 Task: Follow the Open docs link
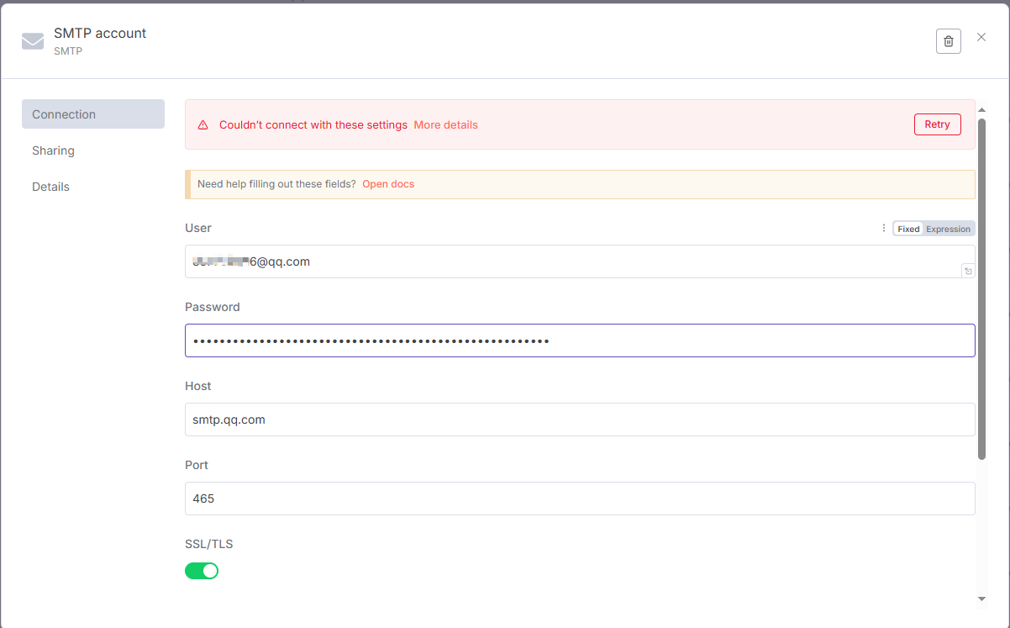tap(388, 184)
